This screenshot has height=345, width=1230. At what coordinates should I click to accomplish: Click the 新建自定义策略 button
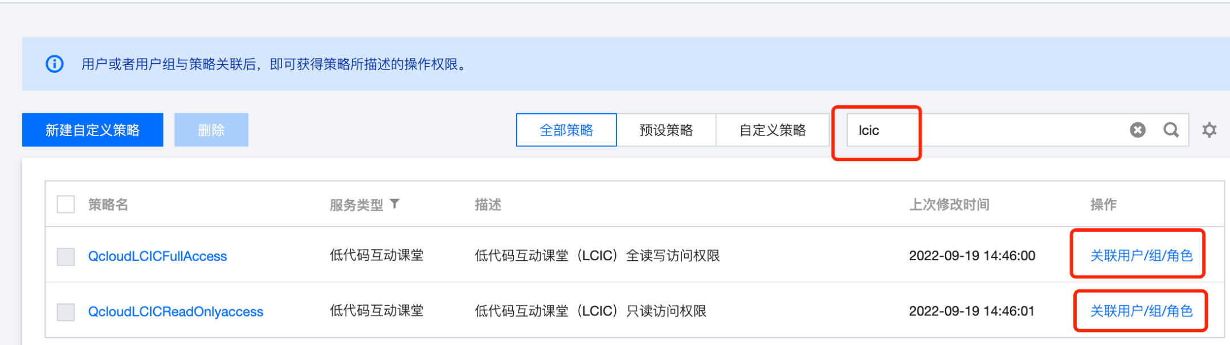point(93,130)
